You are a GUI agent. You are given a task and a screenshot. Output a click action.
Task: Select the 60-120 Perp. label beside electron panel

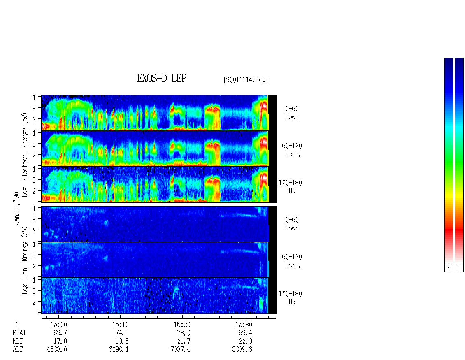tap(292, 150)
